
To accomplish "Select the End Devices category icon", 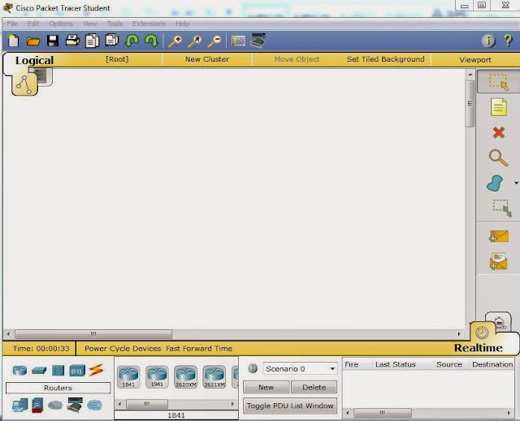I will [19, 406].
